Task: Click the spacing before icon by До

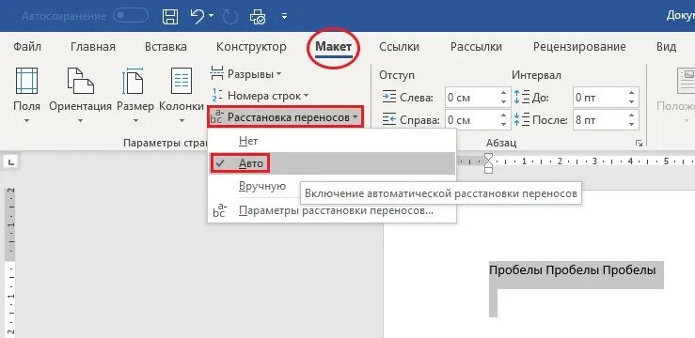Action: coord(521,98)
